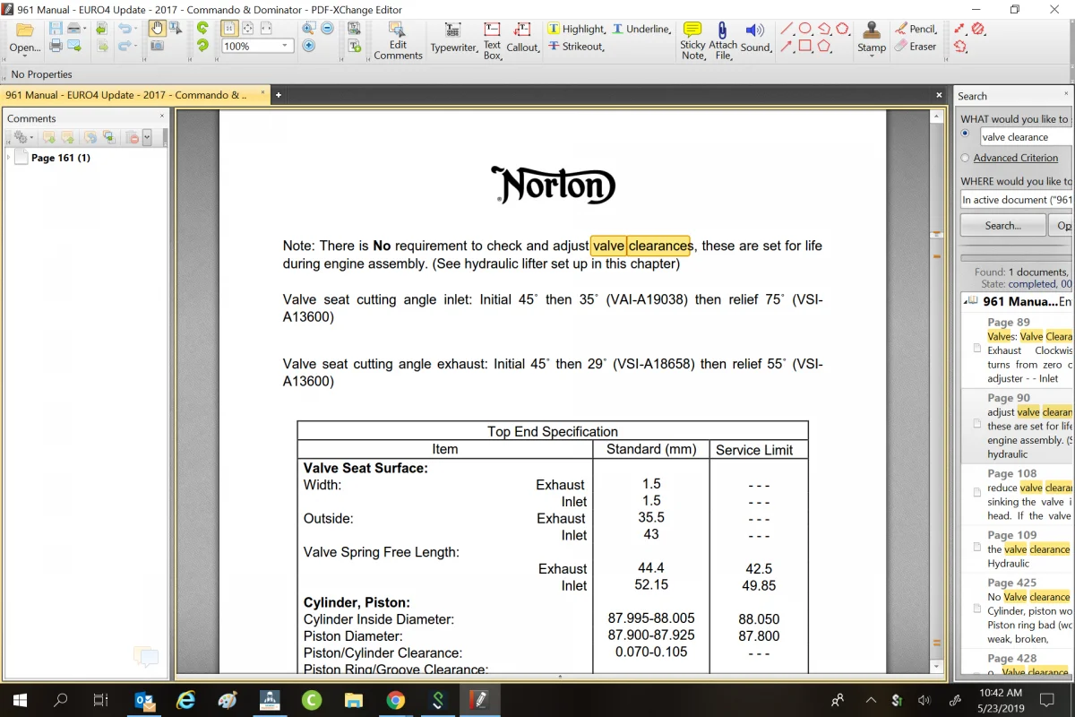Open the Comments options gear dropdown
This screenshot has width=1075, height=717.
(21, 137)
